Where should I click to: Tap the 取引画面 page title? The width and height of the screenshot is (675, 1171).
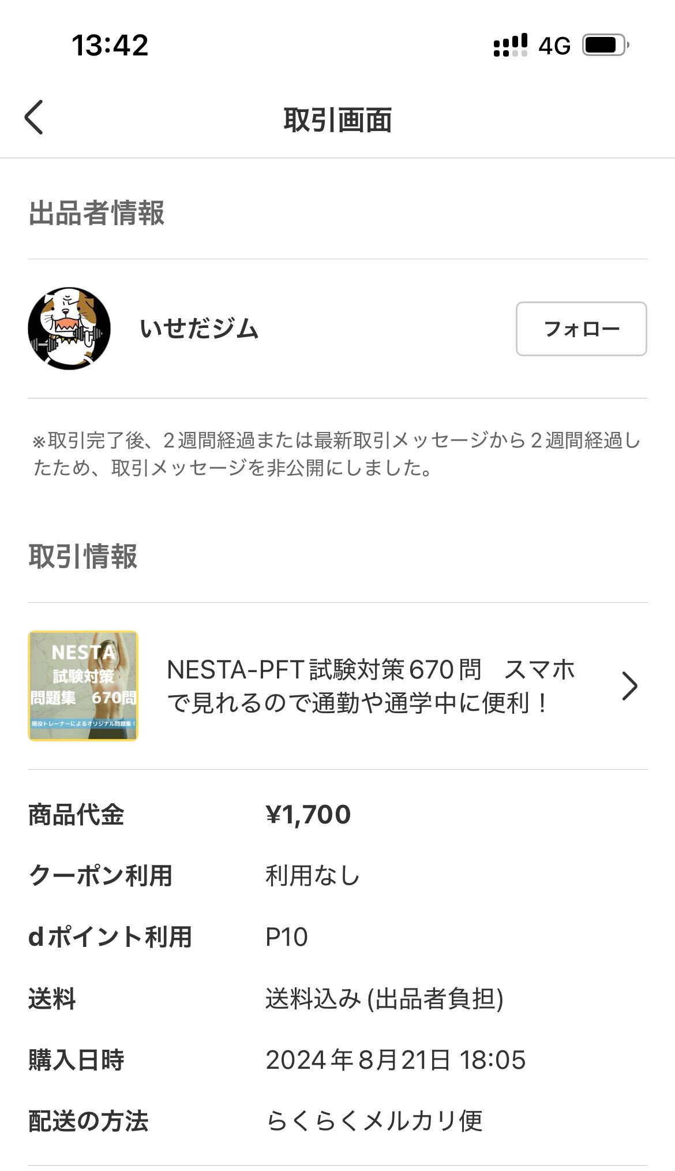pos(337,120)
